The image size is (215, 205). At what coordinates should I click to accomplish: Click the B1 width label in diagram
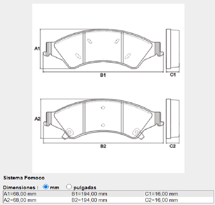103,75
